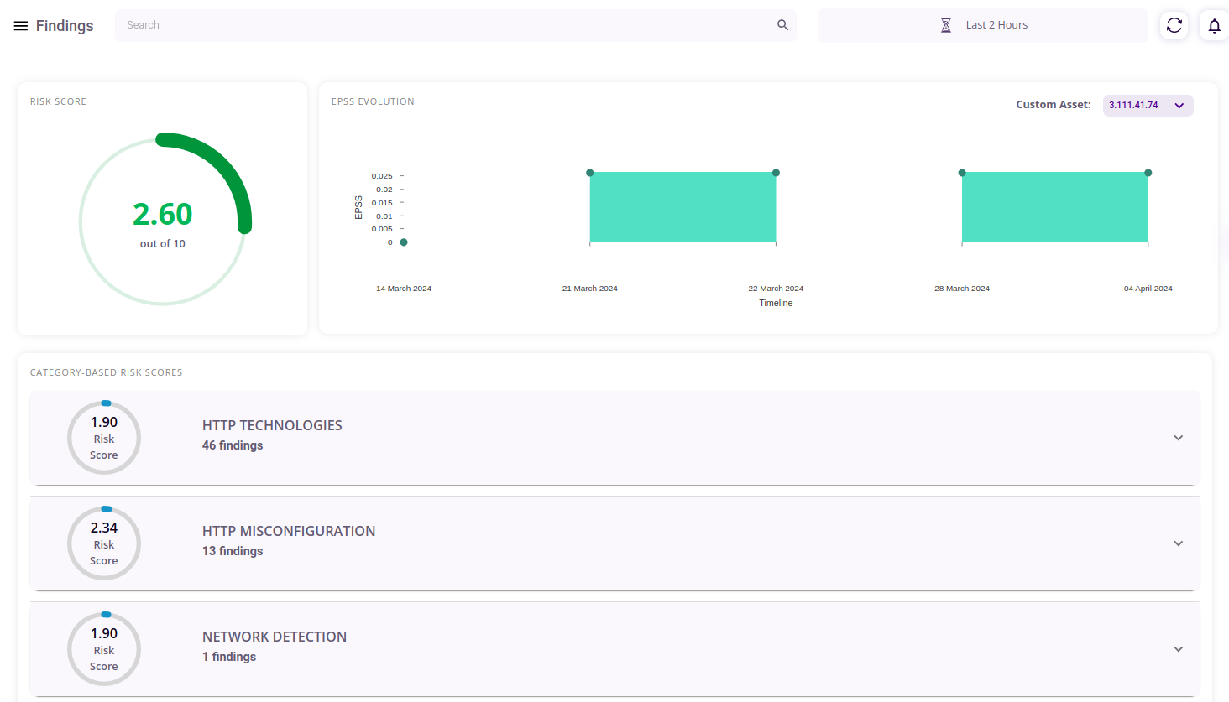
Task: Click the EPSS bar starting 28 March 2024
Action: tap(1054, 207)
